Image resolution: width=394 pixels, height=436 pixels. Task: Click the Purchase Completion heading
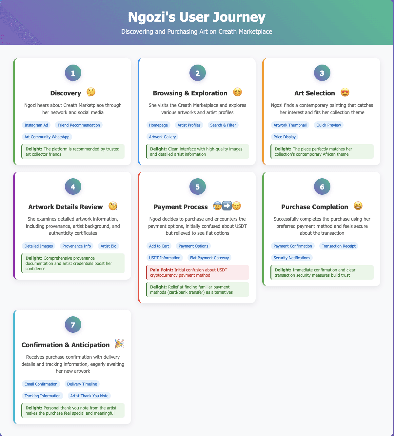315,207
